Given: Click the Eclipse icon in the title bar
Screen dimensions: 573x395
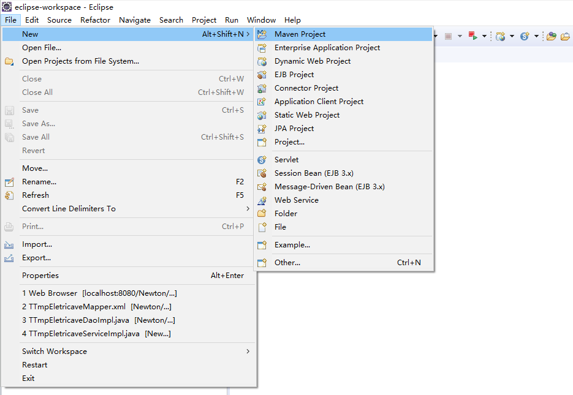Looking at the screenshot, I should (x=6, y=7).
